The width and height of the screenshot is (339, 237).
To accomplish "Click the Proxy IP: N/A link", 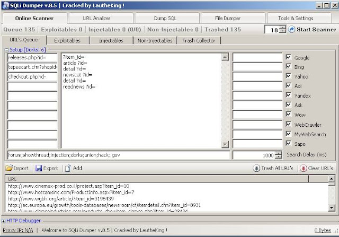I will pyautogui.click(x=18, y=230).
